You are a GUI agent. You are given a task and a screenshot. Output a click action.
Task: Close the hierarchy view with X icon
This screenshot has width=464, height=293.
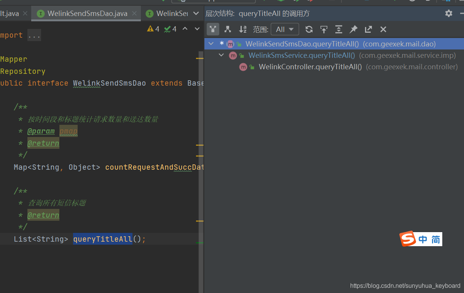383,29
